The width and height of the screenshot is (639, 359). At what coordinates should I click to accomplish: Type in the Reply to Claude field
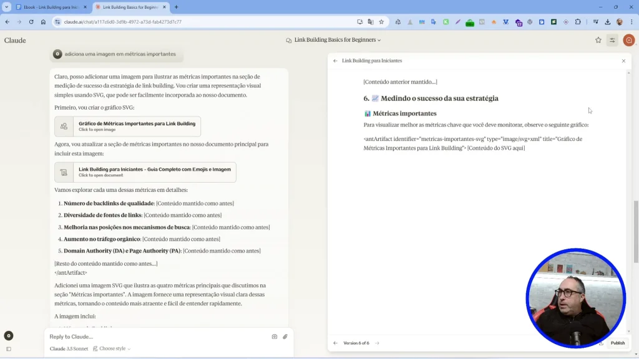(156, 337)
